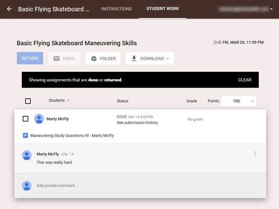The width and height of the screenshot is (279, 209).
Task: Open the account dropdown arrow in header
Action: coord(271,9)
